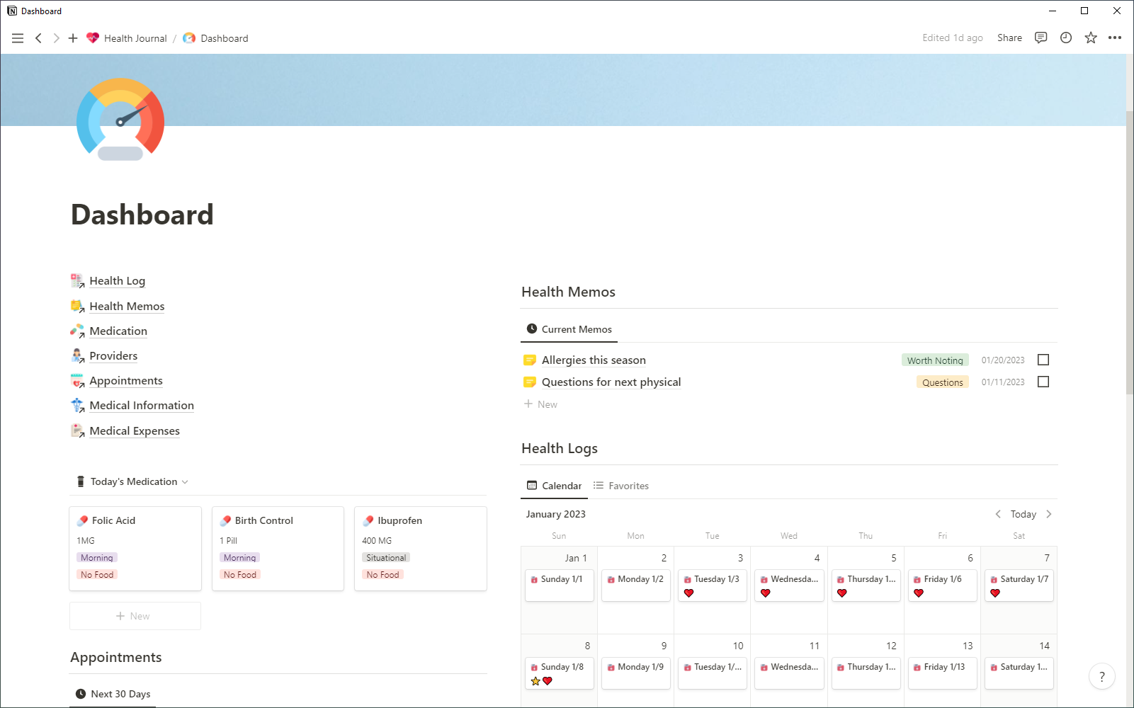Viewport: 1134px width, 708px height.
Task: Open page history clock icon
Action: point(1065,38)
